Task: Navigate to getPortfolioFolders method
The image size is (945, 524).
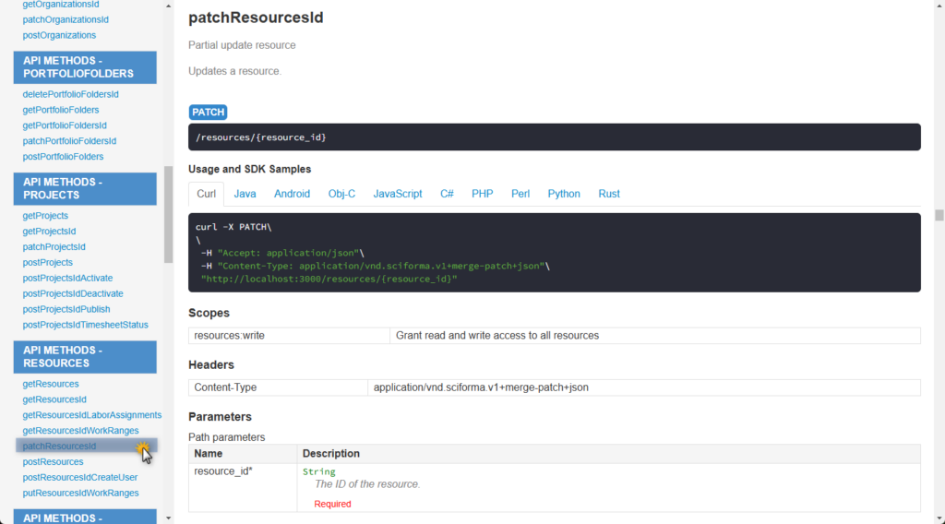Action: (x=61, y=110)
